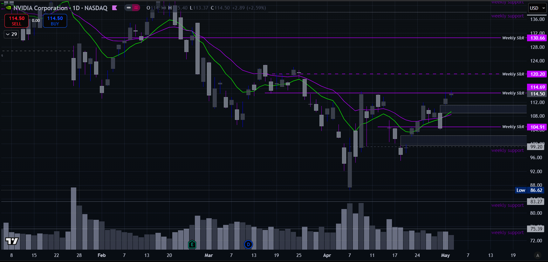Click the 104.91 Weekly S&R price label
This screenshot has width=548, height=262.
(537, 127)
